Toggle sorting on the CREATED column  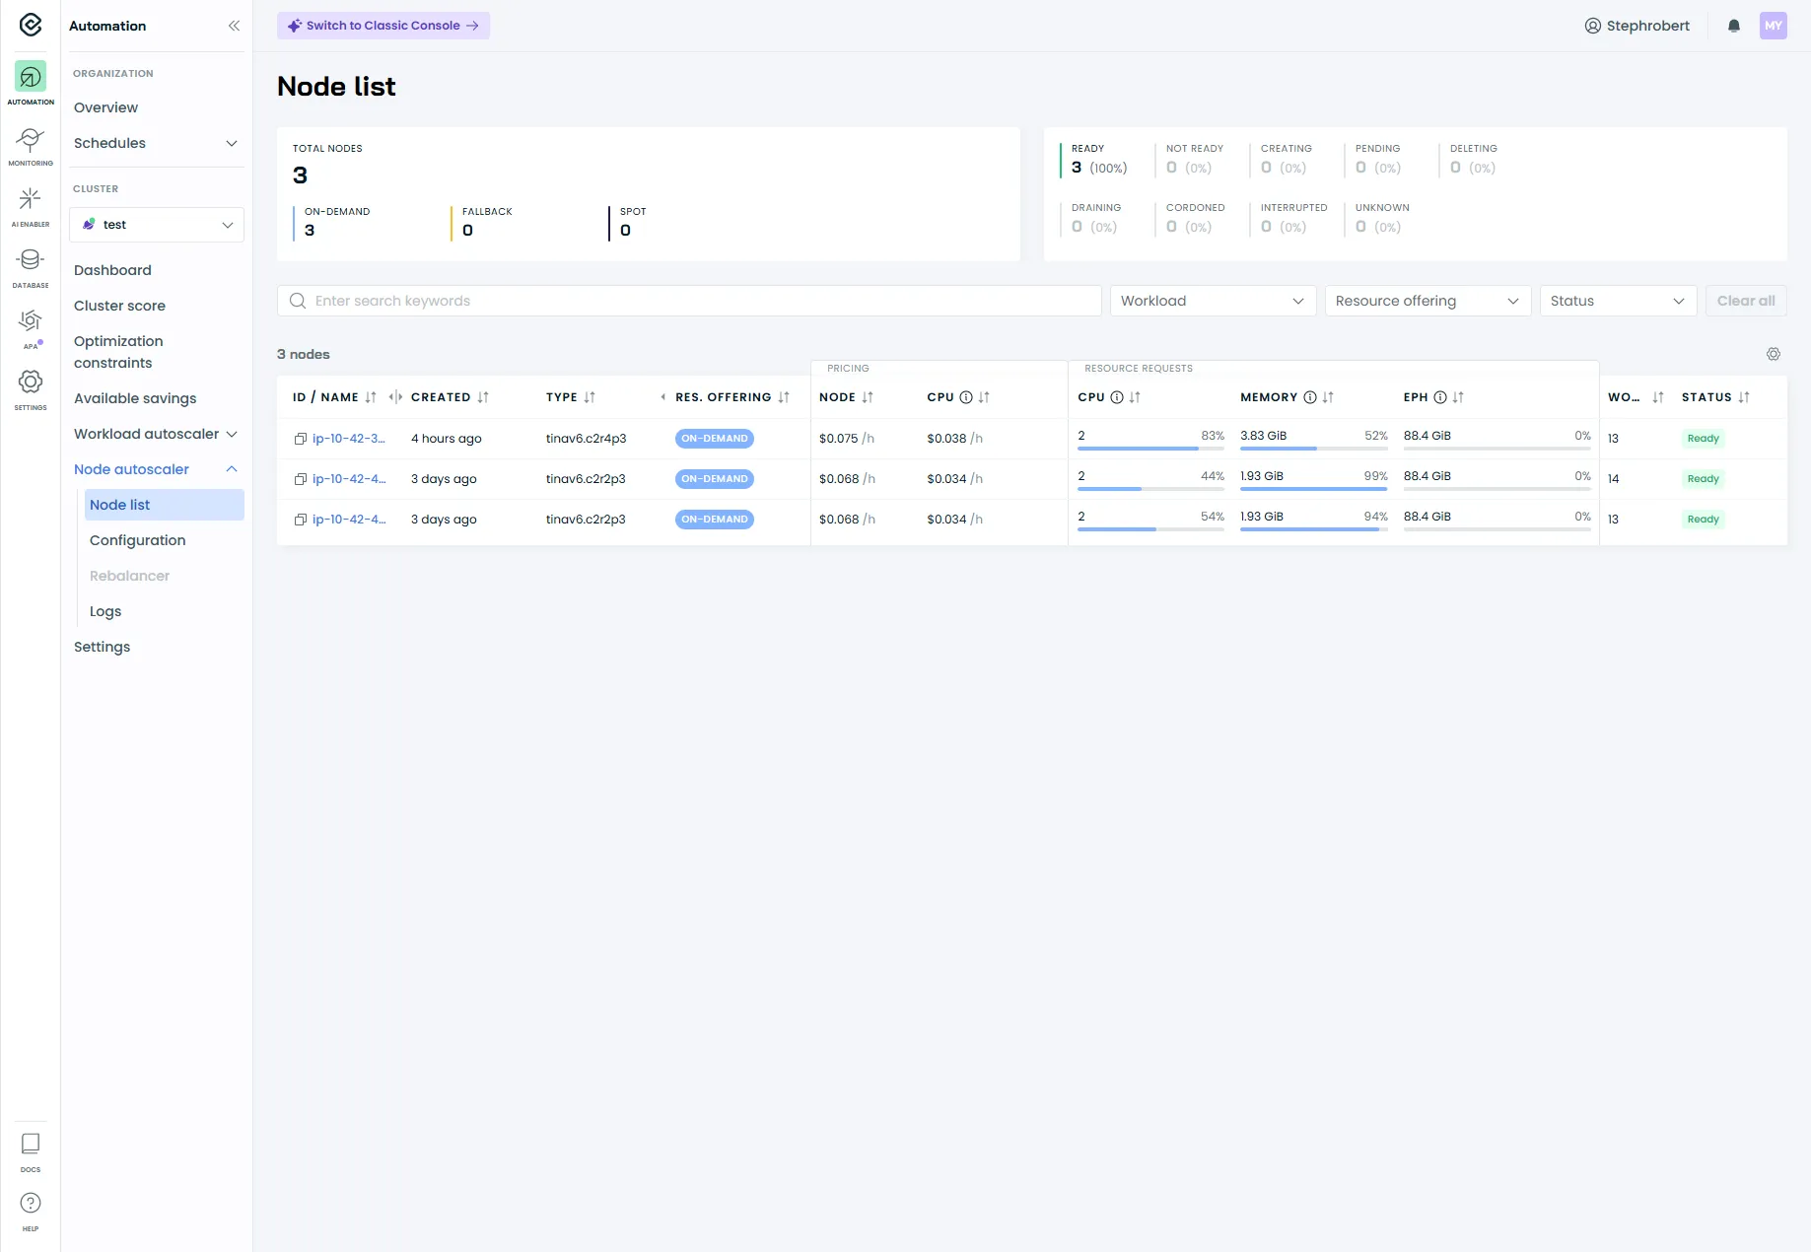click(x=482, y=397)
